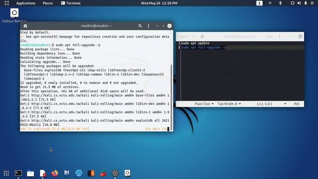Image resolution: width=318 pixels, height=179 pixels.
Task: Click 'Building dependency tree... Done' line
Action: (x=50, y=53)
